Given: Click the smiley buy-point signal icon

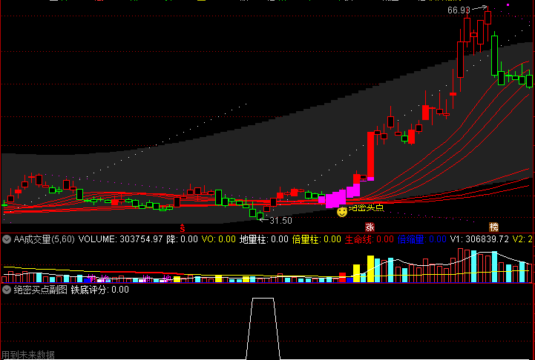Looking at the screenshot, I should click(342, 212).
